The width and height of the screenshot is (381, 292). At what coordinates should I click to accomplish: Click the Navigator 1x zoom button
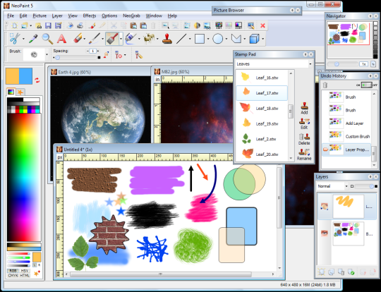(364, 64)
